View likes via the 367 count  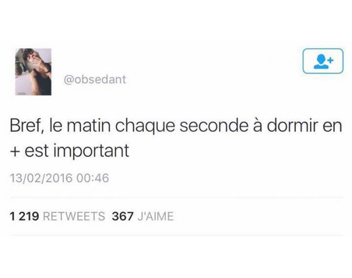123,216
